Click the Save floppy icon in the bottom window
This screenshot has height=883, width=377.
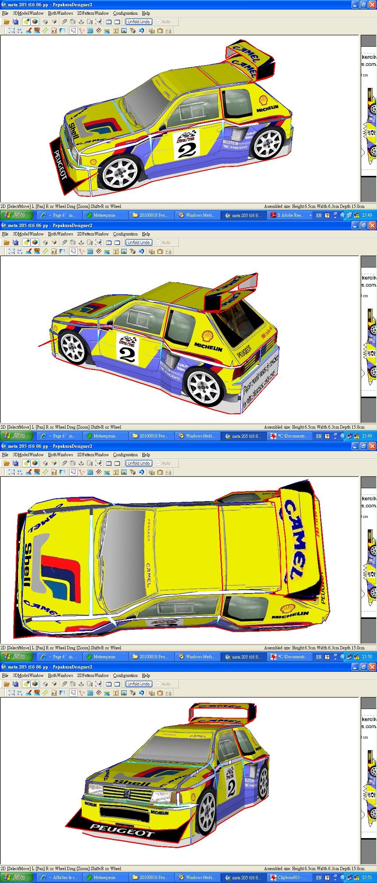click(x=15, y=684)
